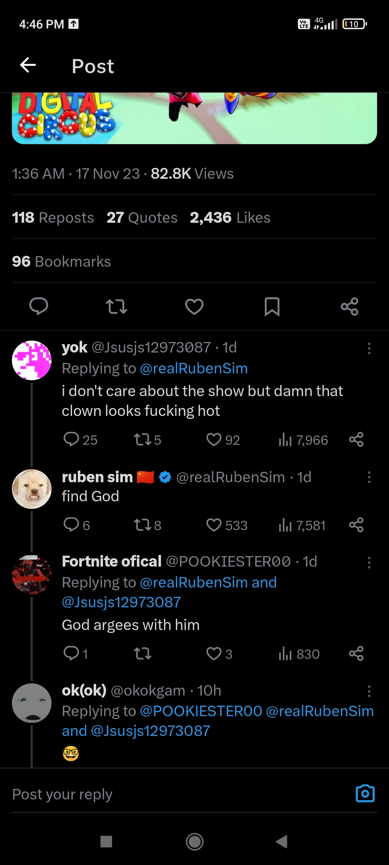The image size is (389, 865).
Task: Open @realRubenSim mention link in yok's reply
Action: (194, 368)
